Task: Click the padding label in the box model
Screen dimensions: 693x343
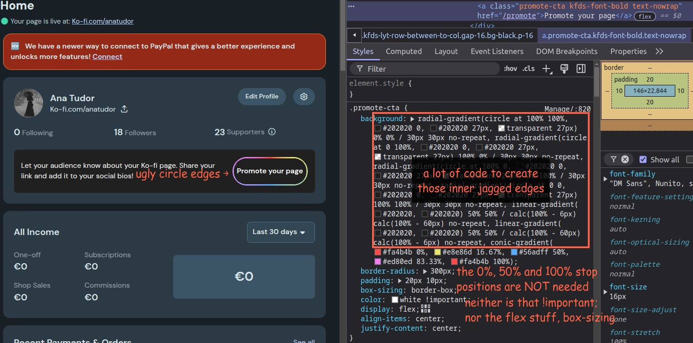Action: pos(625,79)
